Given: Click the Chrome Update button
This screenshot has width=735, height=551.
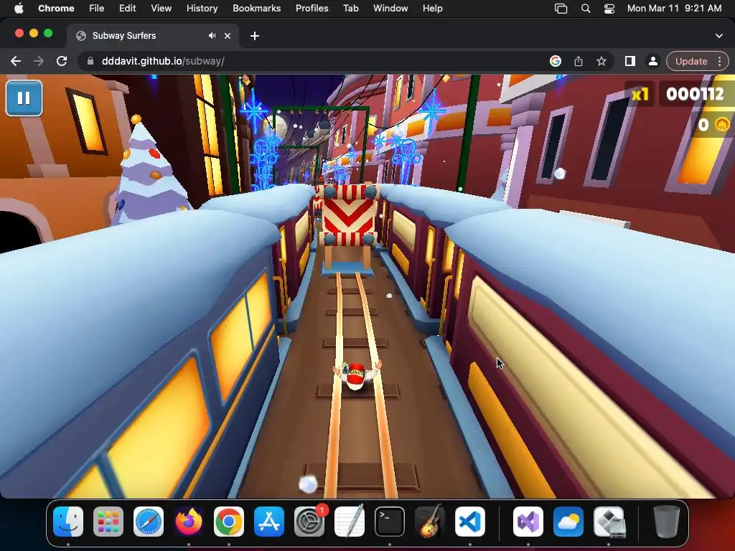Looking at the screenshot, I should click(x=691, y=62).
